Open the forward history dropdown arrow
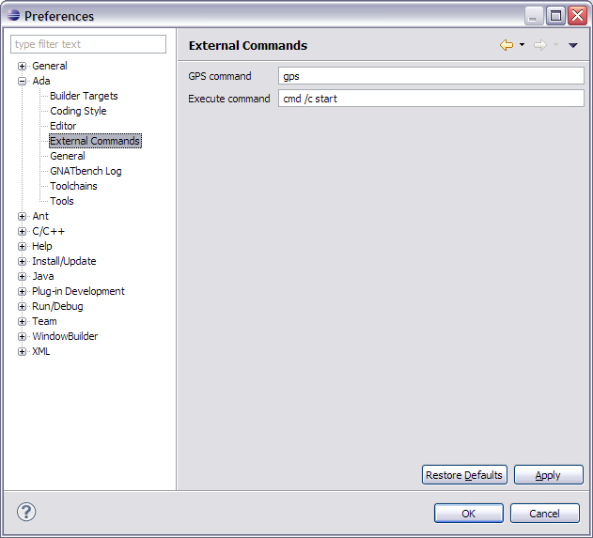Viewport: 593px width, 538px height. coord(555,44)
